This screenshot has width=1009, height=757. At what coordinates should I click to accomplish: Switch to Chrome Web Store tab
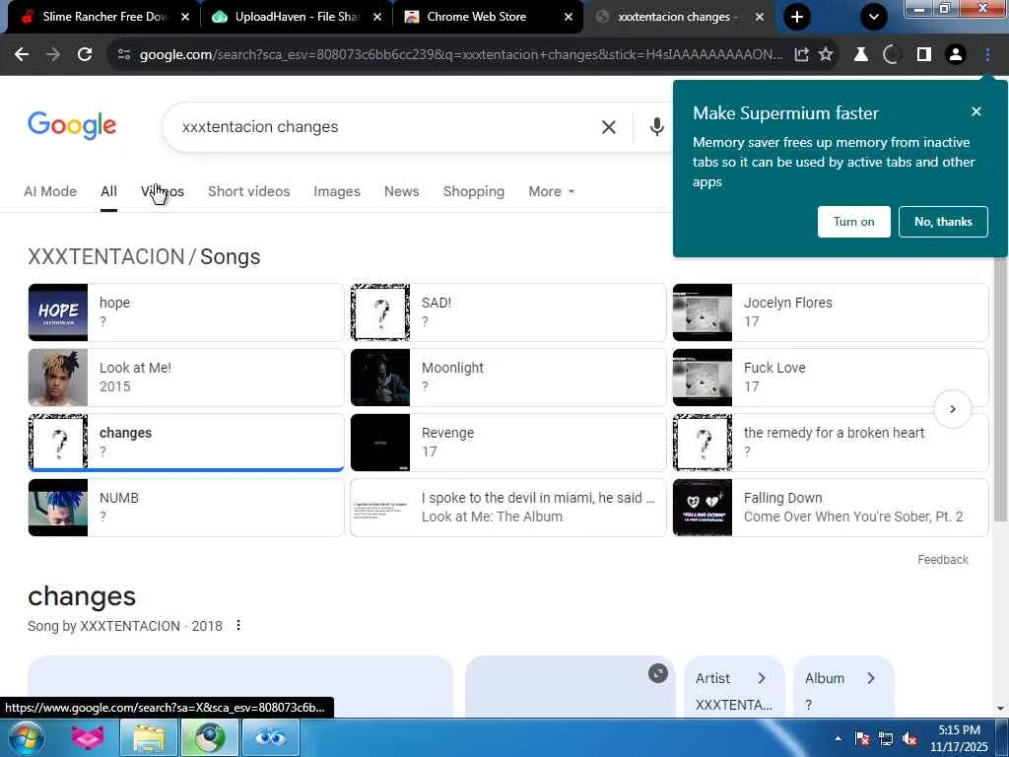[x=487, y=17]
